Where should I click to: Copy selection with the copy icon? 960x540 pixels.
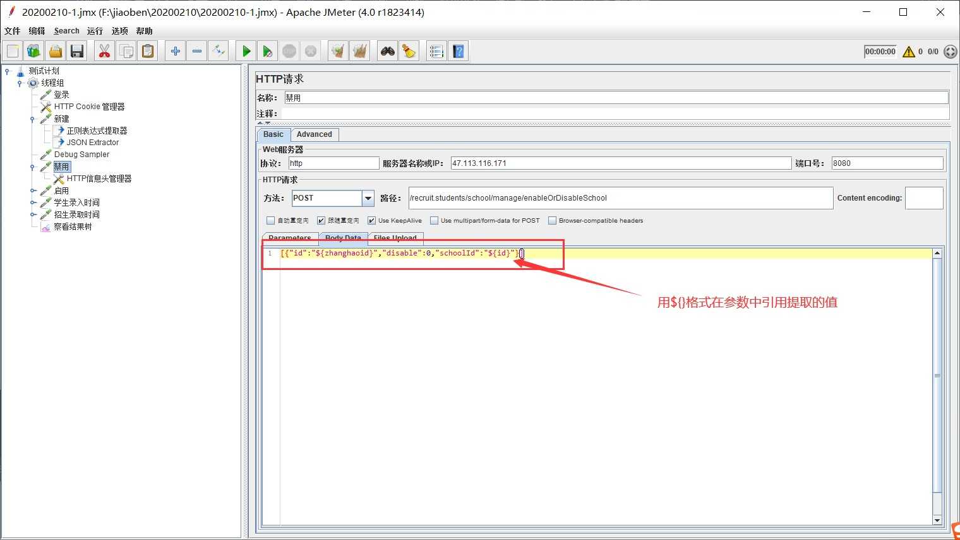[126, 51]
